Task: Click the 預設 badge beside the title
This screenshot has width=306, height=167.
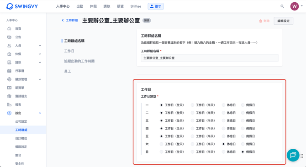Action: pos(147,21)
